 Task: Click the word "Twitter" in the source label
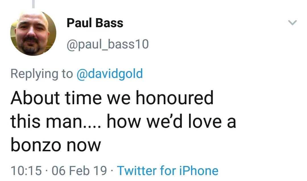[137, 171]
